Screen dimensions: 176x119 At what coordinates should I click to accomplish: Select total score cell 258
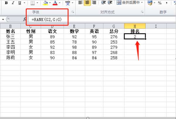click(114, 58)
